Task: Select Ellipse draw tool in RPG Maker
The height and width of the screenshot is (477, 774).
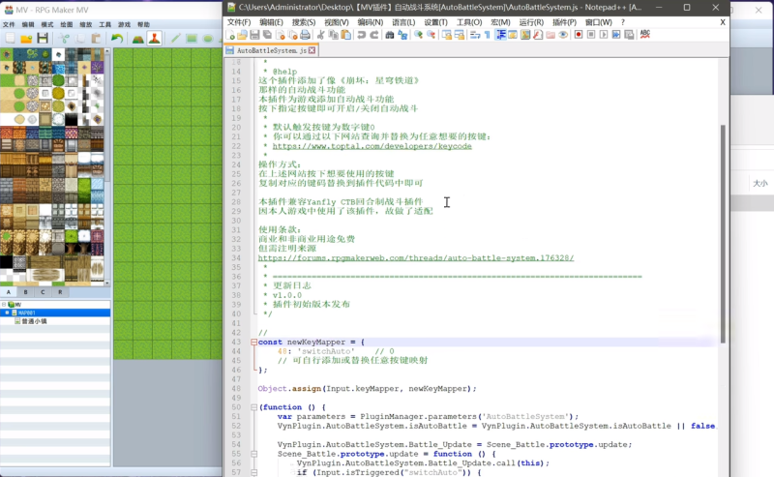Action: coord(208,39)
